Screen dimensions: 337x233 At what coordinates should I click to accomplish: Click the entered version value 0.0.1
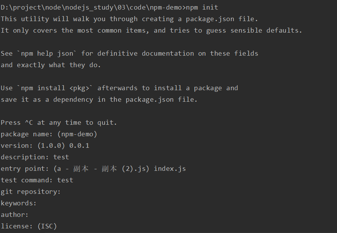[x=79, y=145]
